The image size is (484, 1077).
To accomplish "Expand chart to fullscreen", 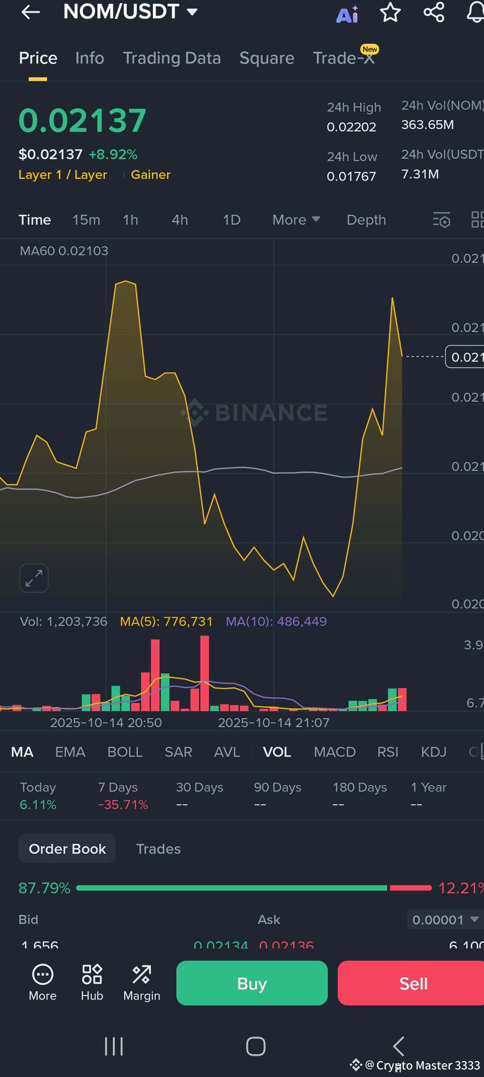I will 34,578.
